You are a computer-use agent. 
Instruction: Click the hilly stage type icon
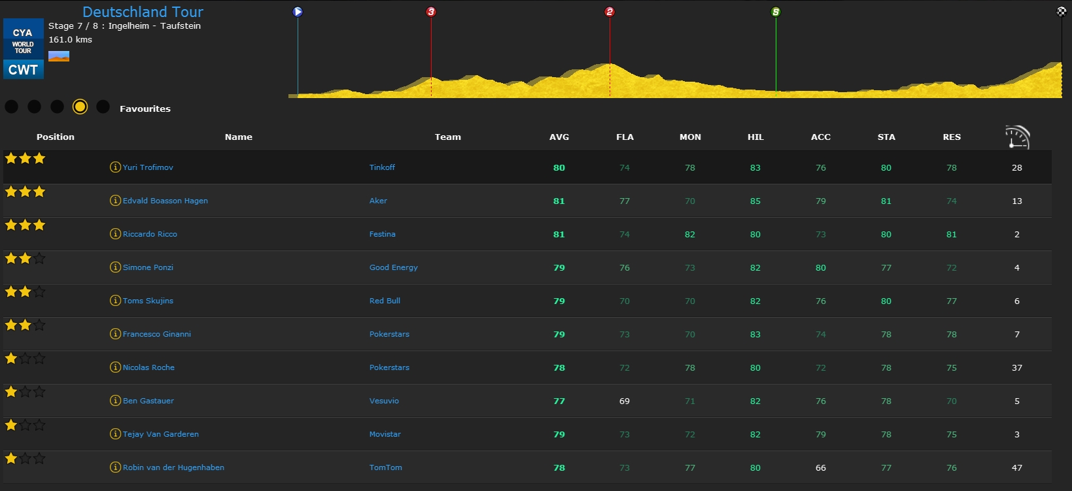click(59, 56)
